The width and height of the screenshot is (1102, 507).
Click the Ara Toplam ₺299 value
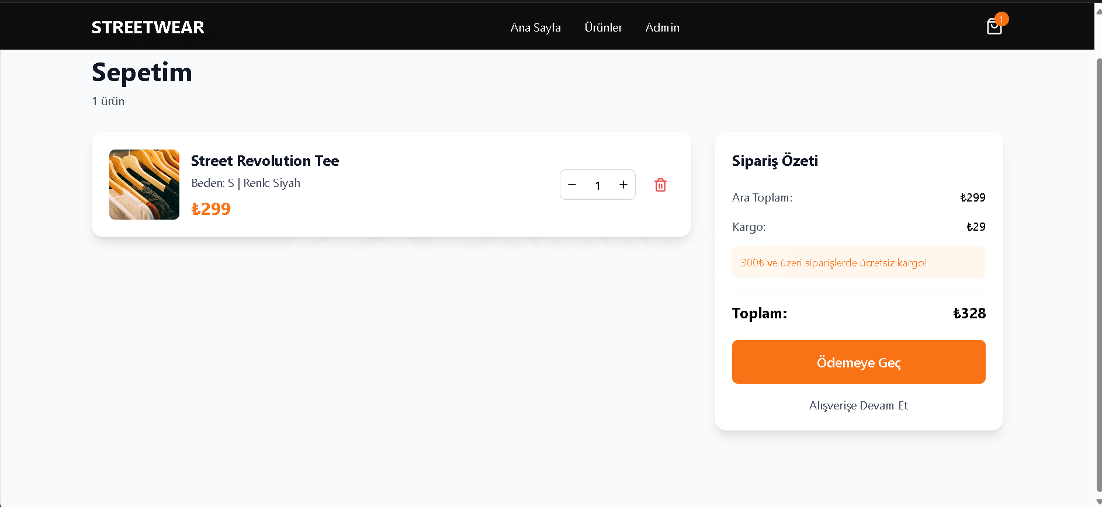(973, 197)
